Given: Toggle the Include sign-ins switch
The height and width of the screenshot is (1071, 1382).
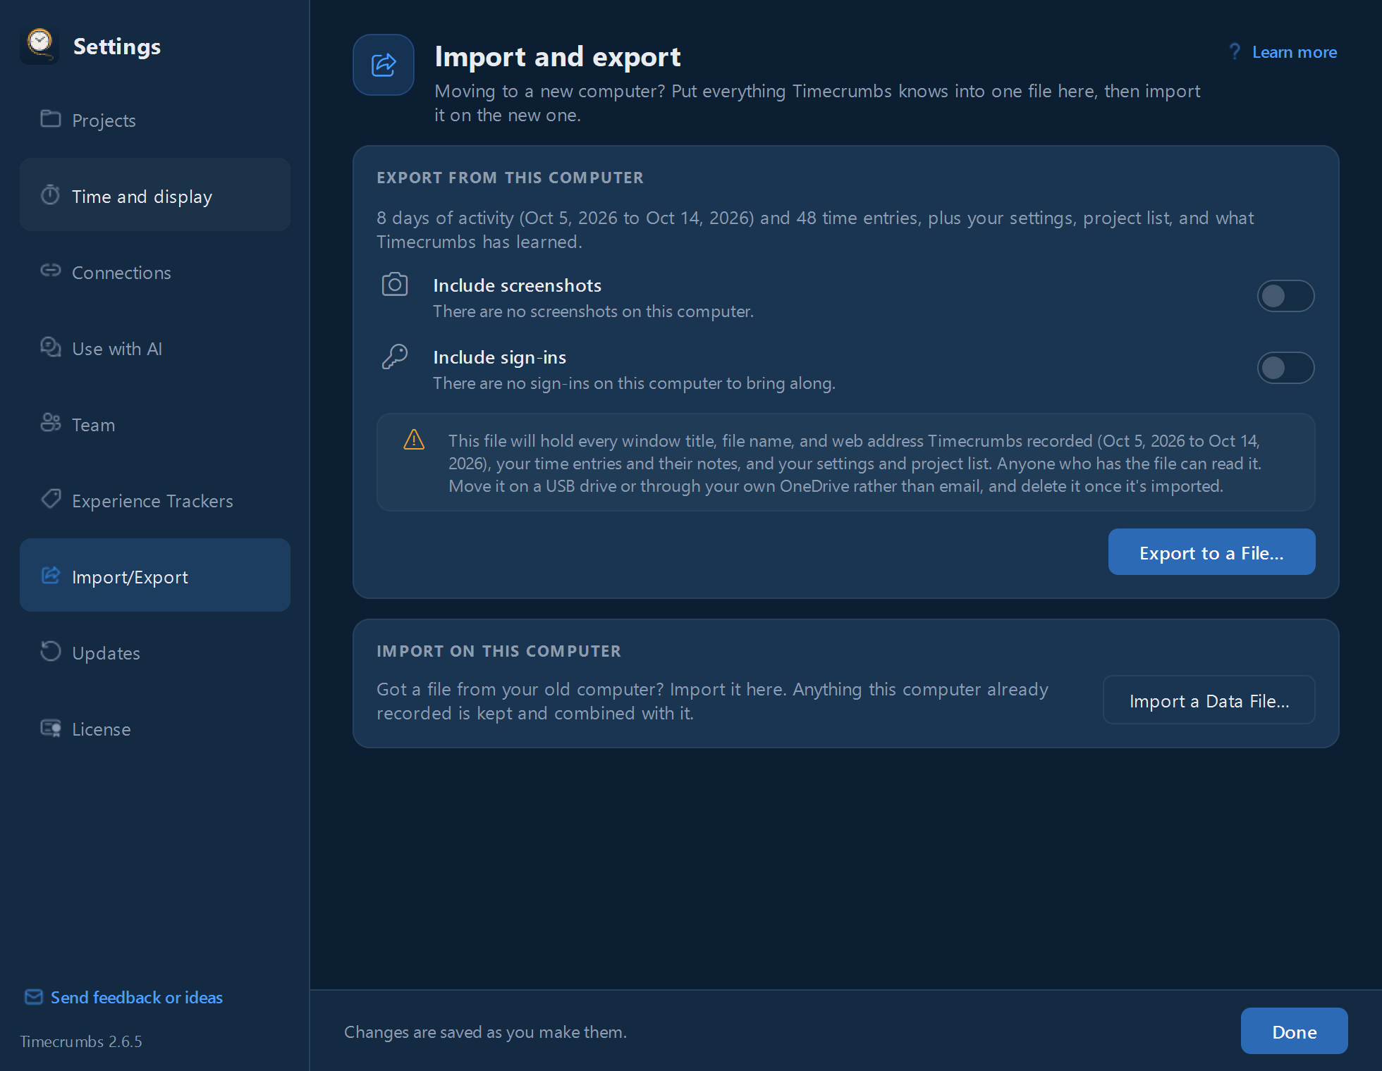Looking at the screenshot, I should tap(1285, 368).
